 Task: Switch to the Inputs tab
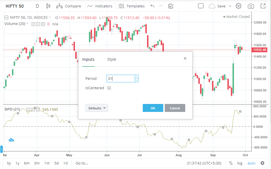point(88,59)
